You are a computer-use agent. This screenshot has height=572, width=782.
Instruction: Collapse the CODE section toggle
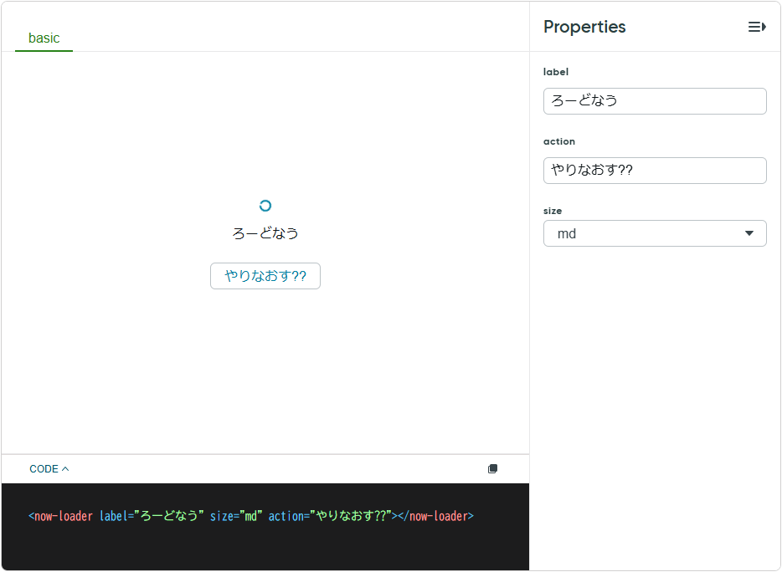(49, 469)
